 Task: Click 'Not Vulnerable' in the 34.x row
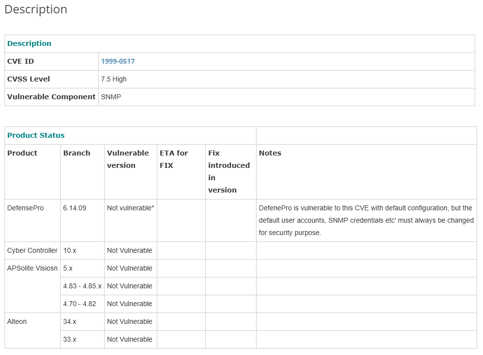[x=130, y=322]
